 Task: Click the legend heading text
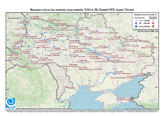(x=145, y=15)
